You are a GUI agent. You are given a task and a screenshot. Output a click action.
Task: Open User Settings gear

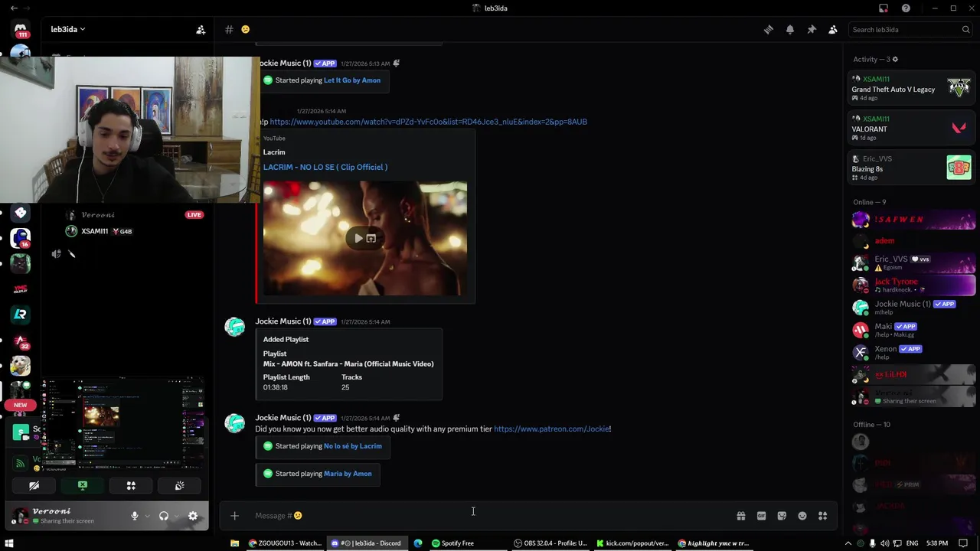193,517
